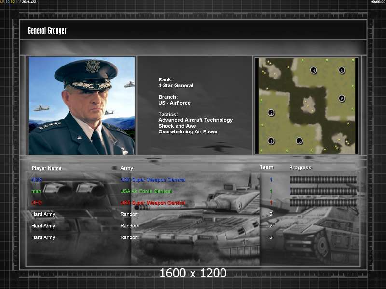Click start position marker 5 on the map
This screenshot has width=386, height=289.
click(342, 70)
